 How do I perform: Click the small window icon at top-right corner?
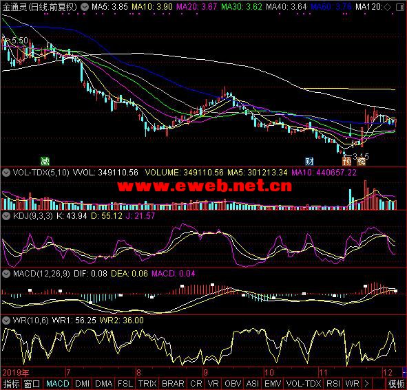(x=400, y=8)
